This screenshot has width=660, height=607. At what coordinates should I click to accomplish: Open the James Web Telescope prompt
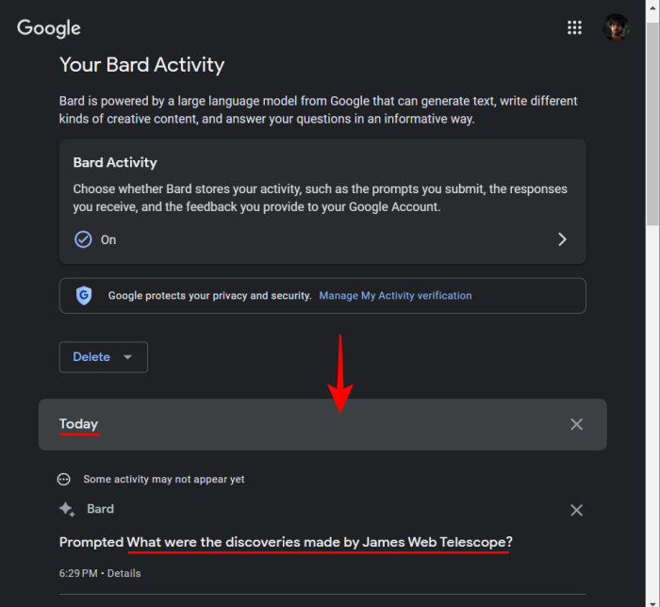coord(320,542)
